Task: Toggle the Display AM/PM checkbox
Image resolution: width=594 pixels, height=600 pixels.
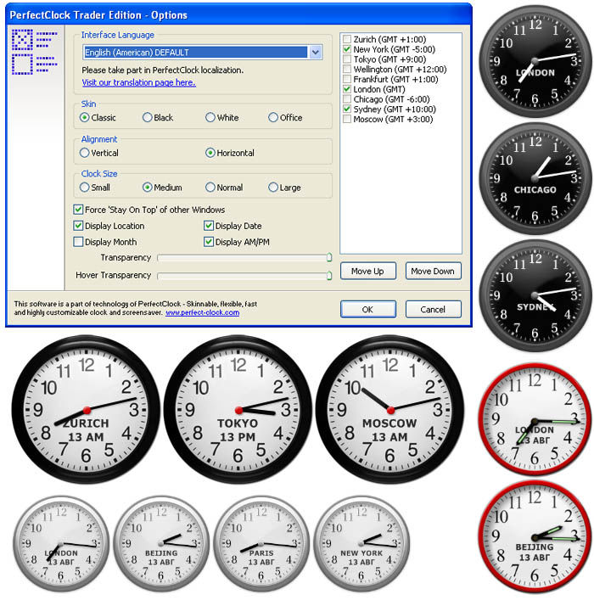Action: (209, 242)
